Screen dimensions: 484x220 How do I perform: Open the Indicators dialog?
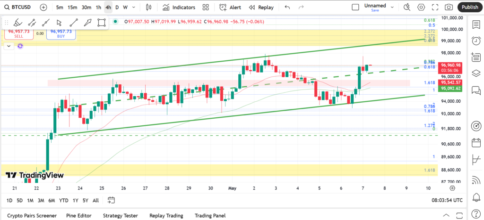click(179, 7)
